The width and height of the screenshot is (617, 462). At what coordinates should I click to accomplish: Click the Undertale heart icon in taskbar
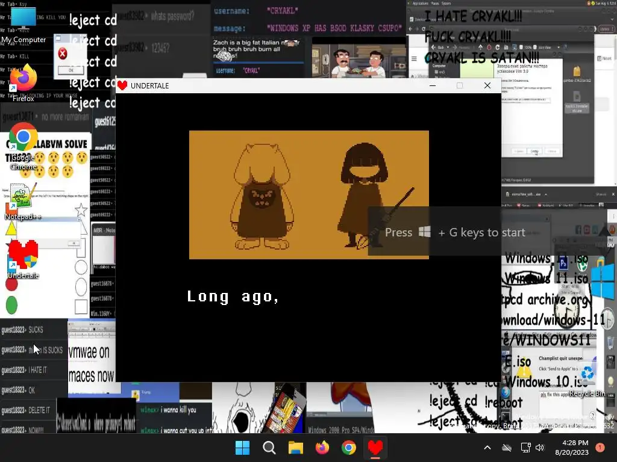[x=375, y=448]
